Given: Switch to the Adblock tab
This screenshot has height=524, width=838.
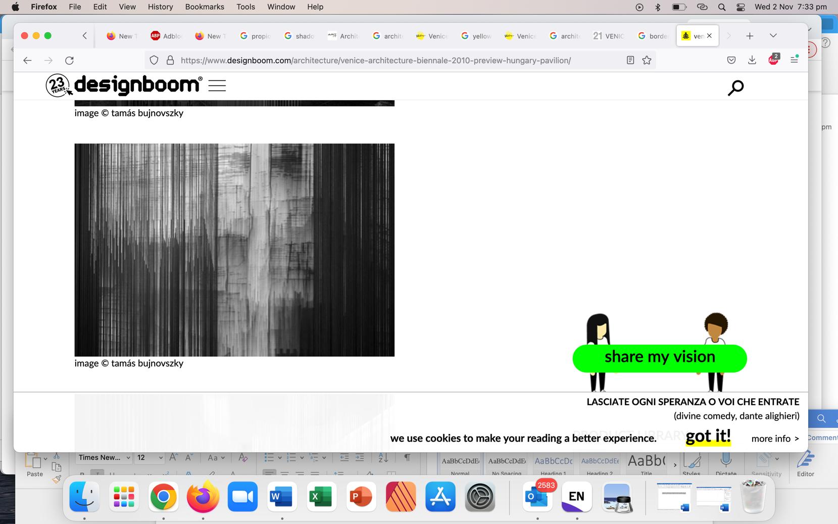Looking at the screenshot, I should tap(167, 36).
